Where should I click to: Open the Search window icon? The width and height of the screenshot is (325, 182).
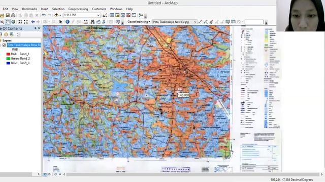[x=123, y=15]
